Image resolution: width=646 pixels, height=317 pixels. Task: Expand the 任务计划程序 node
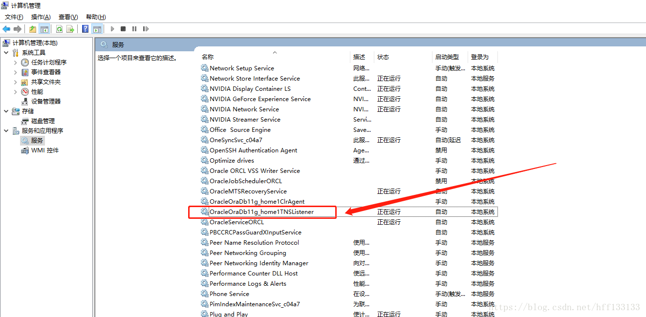[15, 62]
